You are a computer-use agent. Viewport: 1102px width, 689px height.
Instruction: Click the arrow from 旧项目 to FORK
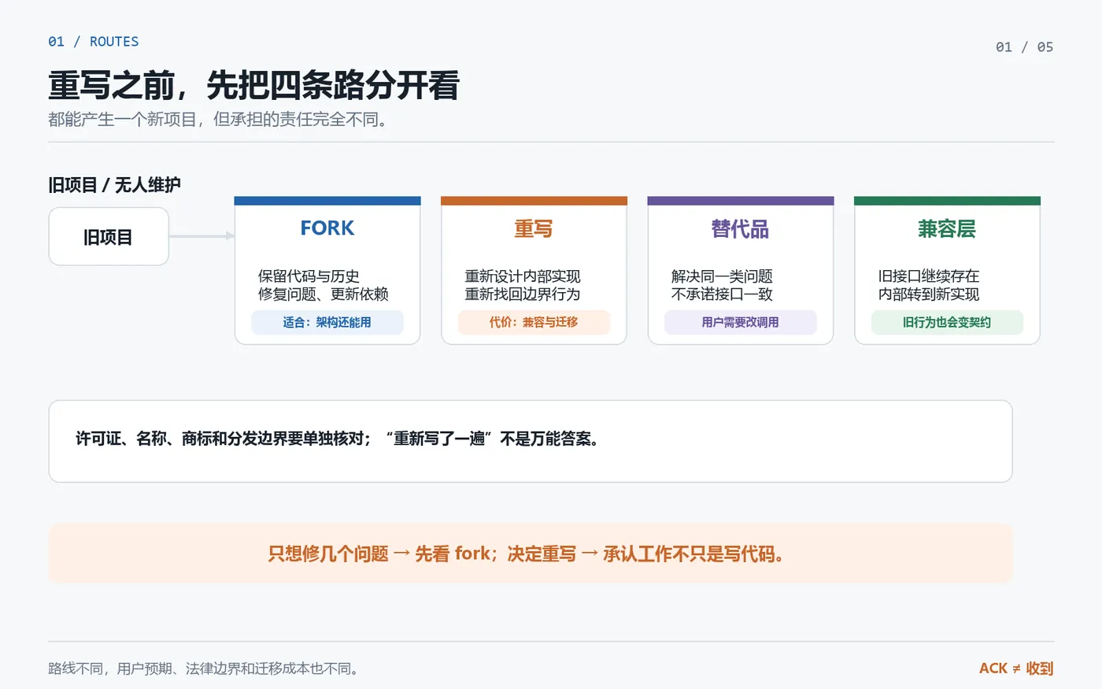click(202, 236)
